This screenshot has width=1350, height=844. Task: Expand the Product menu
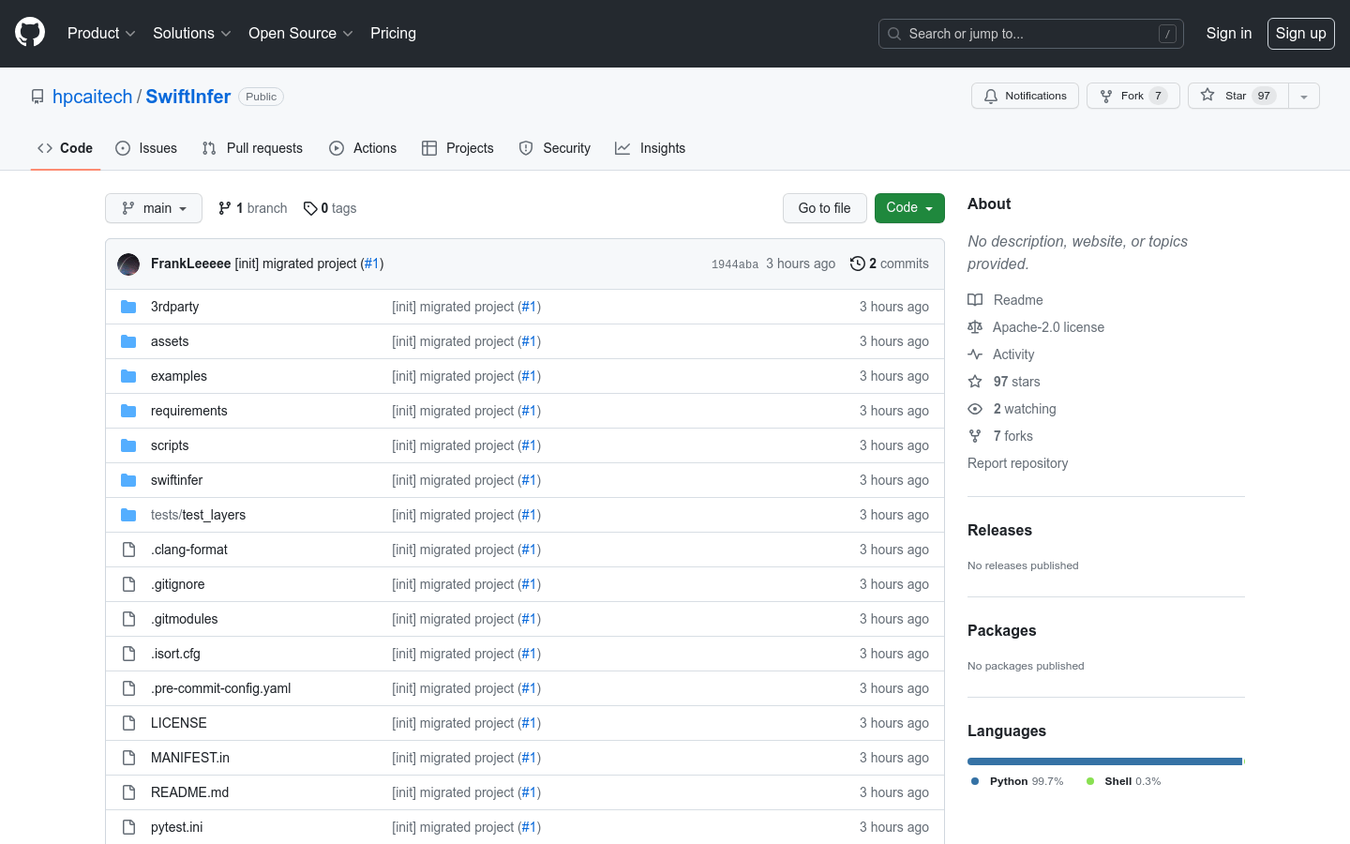click(x=101, y=33)
